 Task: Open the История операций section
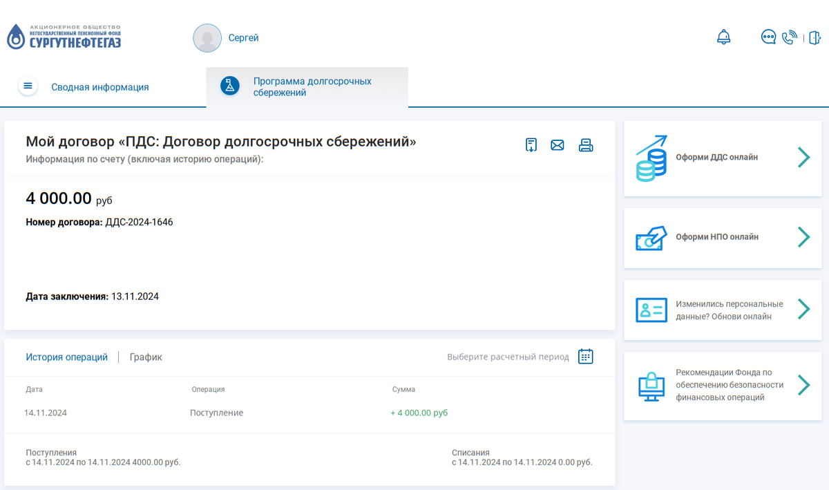pyautogui.click(x=66, y=357)
